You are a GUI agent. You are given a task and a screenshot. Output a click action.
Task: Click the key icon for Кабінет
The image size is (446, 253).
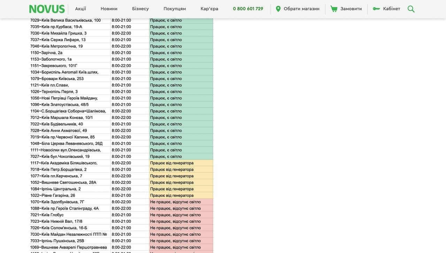point(376,9)
